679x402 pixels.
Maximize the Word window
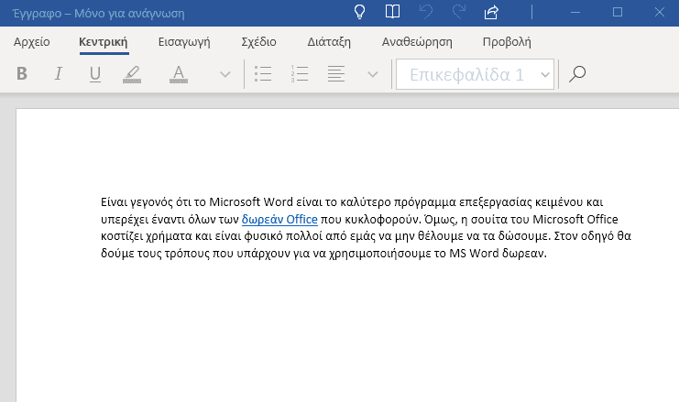click(x=618, y=12)
